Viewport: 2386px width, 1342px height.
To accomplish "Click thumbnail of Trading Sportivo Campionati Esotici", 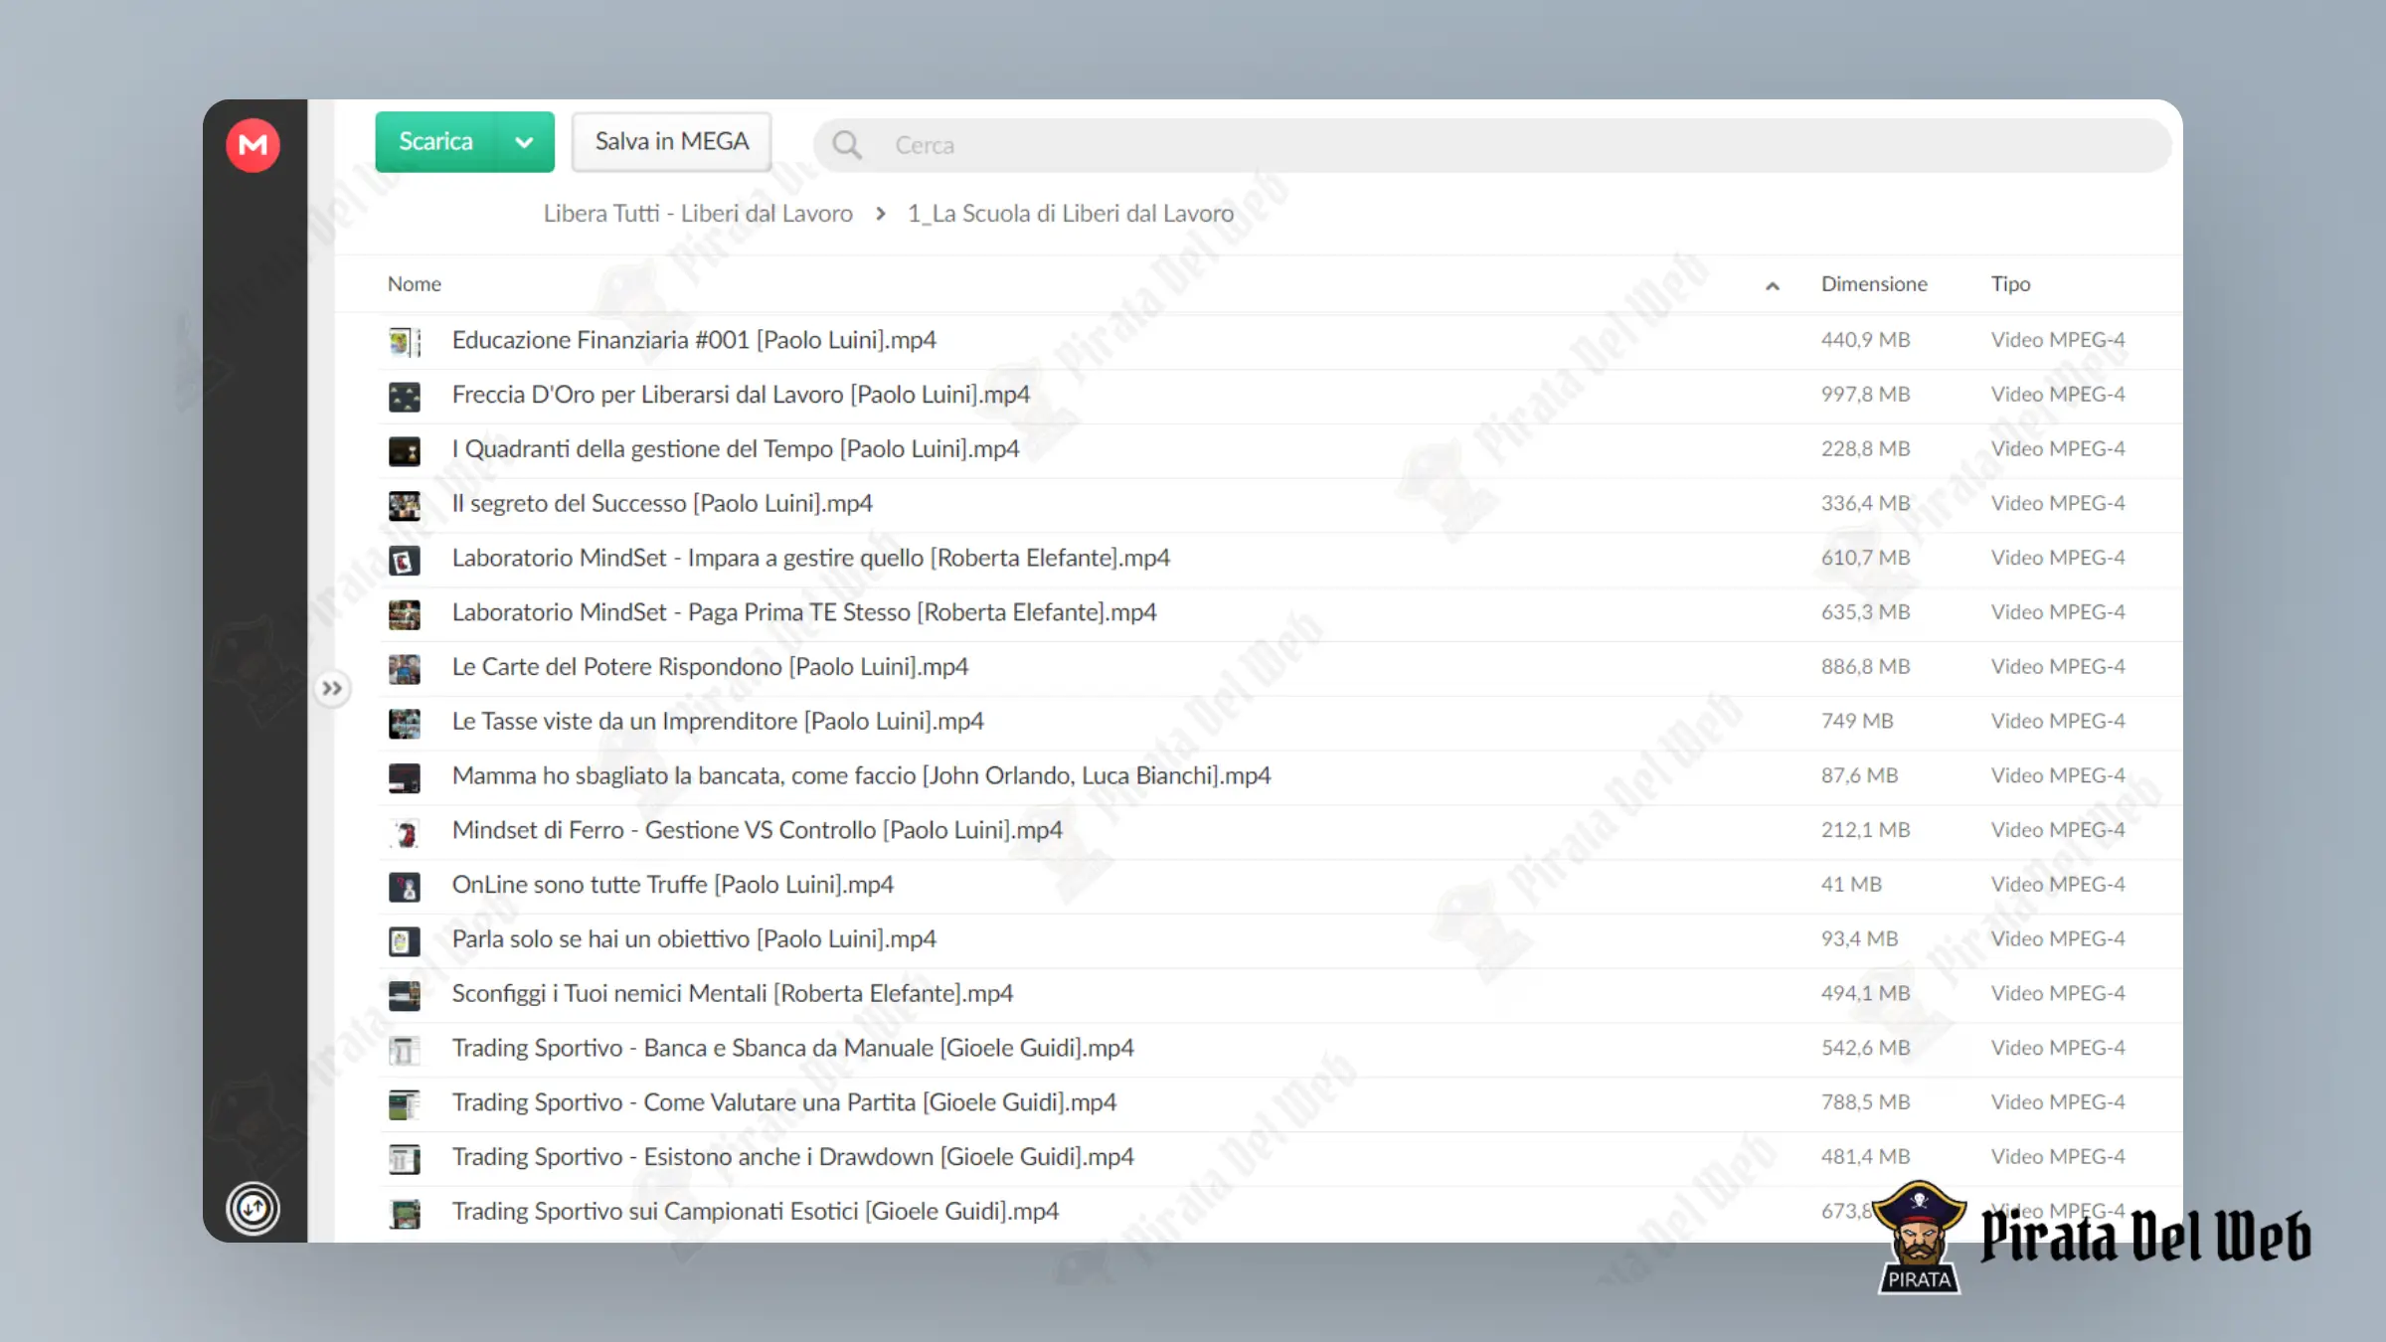I will tap(405, 1214).
